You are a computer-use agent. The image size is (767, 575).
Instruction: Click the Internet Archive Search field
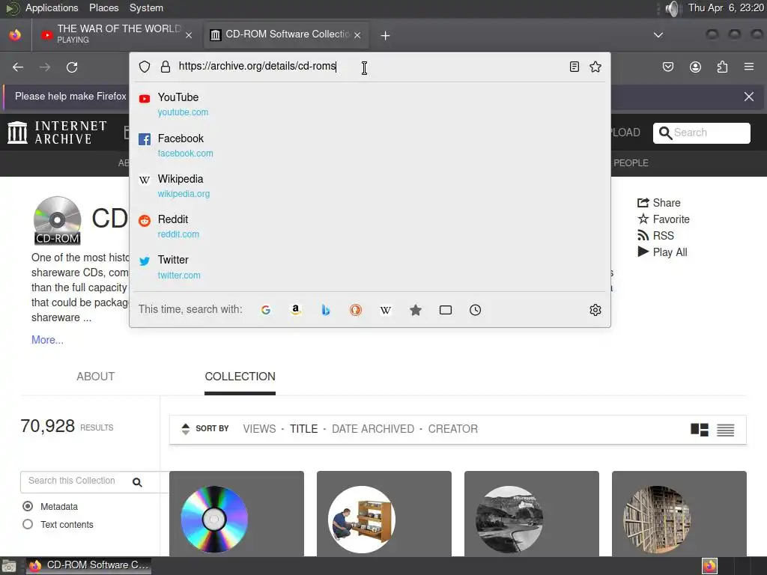[x=701, y=133]
